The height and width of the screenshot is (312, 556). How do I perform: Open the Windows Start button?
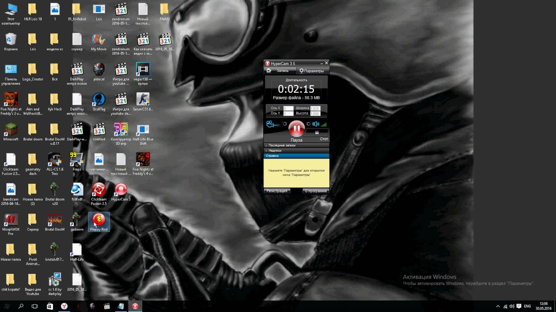[x=7, y=306]
